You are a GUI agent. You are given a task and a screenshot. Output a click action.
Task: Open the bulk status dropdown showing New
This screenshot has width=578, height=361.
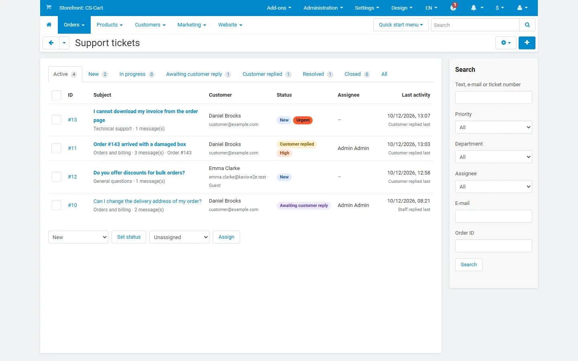click(78, 237)
